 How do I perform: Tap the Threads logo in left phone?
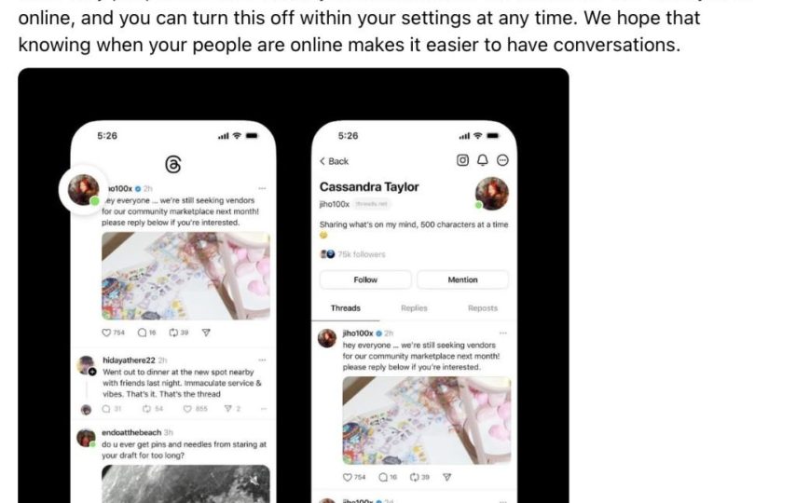pos(173,165)
